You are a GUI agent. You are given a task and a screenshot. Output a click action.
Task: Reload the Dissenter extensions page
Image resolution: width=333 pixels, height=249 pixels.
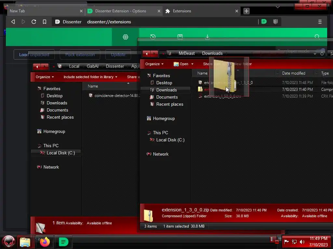(x=34, y=22)
